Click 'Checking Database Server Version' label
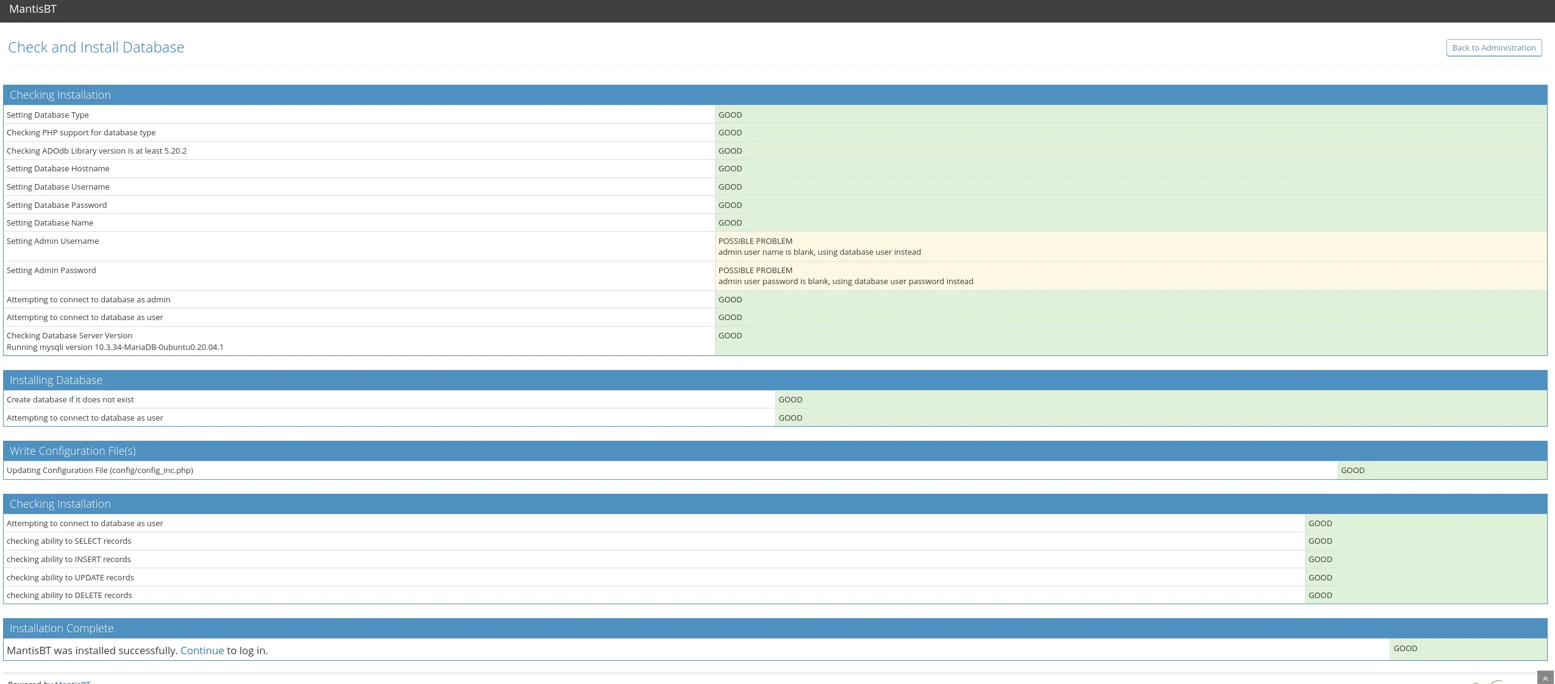 pyautogui.click(x=69, y=335)
